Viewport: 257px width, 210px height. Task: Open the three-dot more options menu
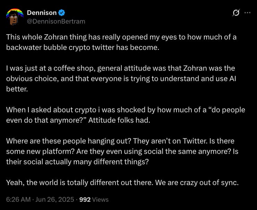tap(247, 13)
